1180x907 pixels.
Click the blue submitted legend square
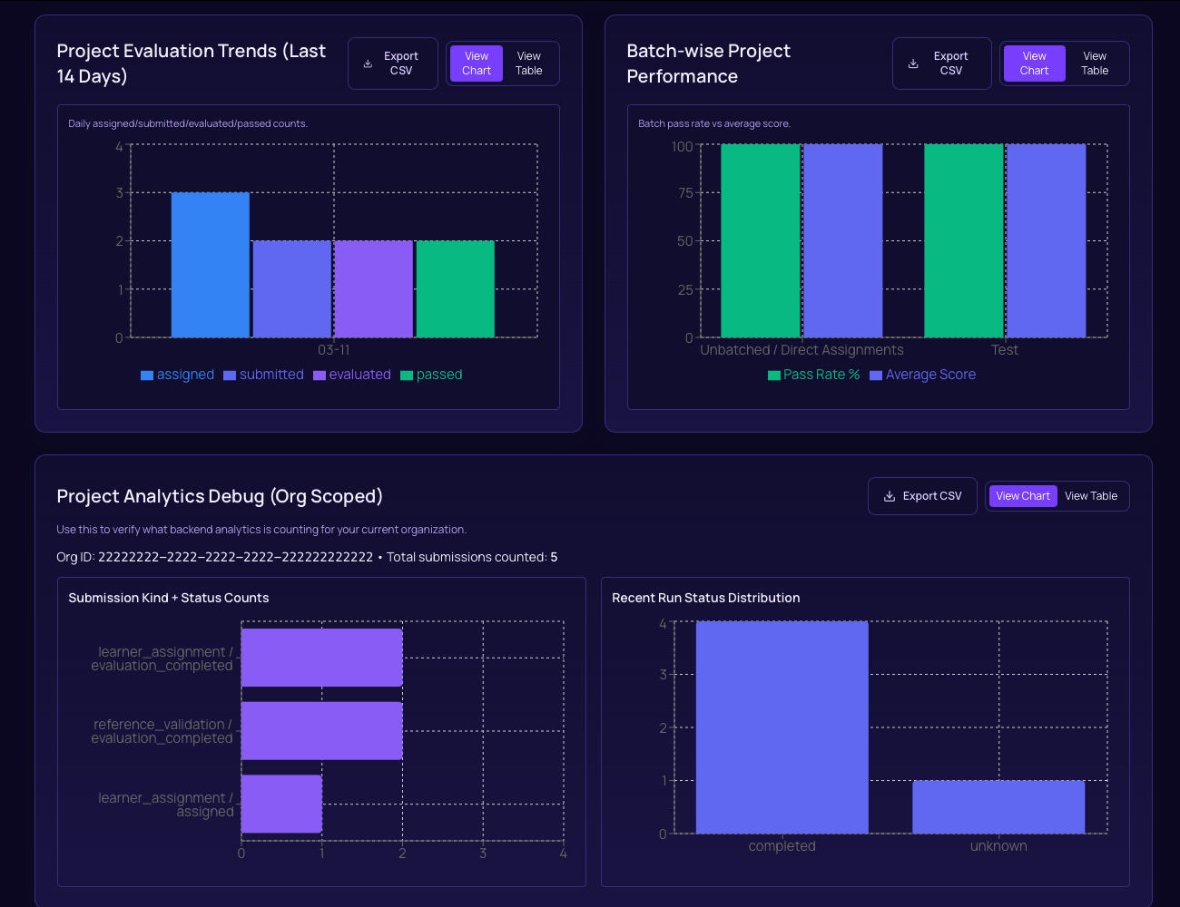(230, 375)
